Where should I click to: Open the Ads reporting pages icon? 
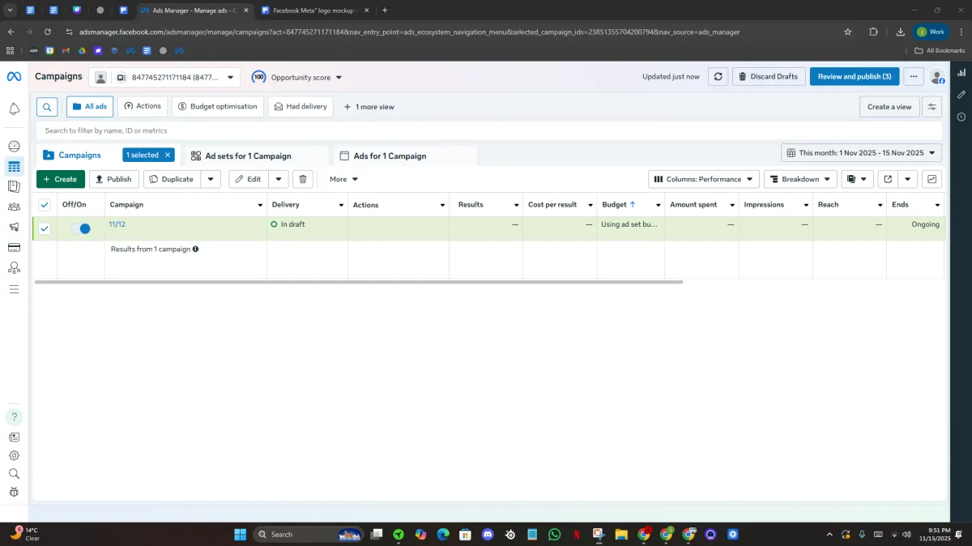coord(14,187)
